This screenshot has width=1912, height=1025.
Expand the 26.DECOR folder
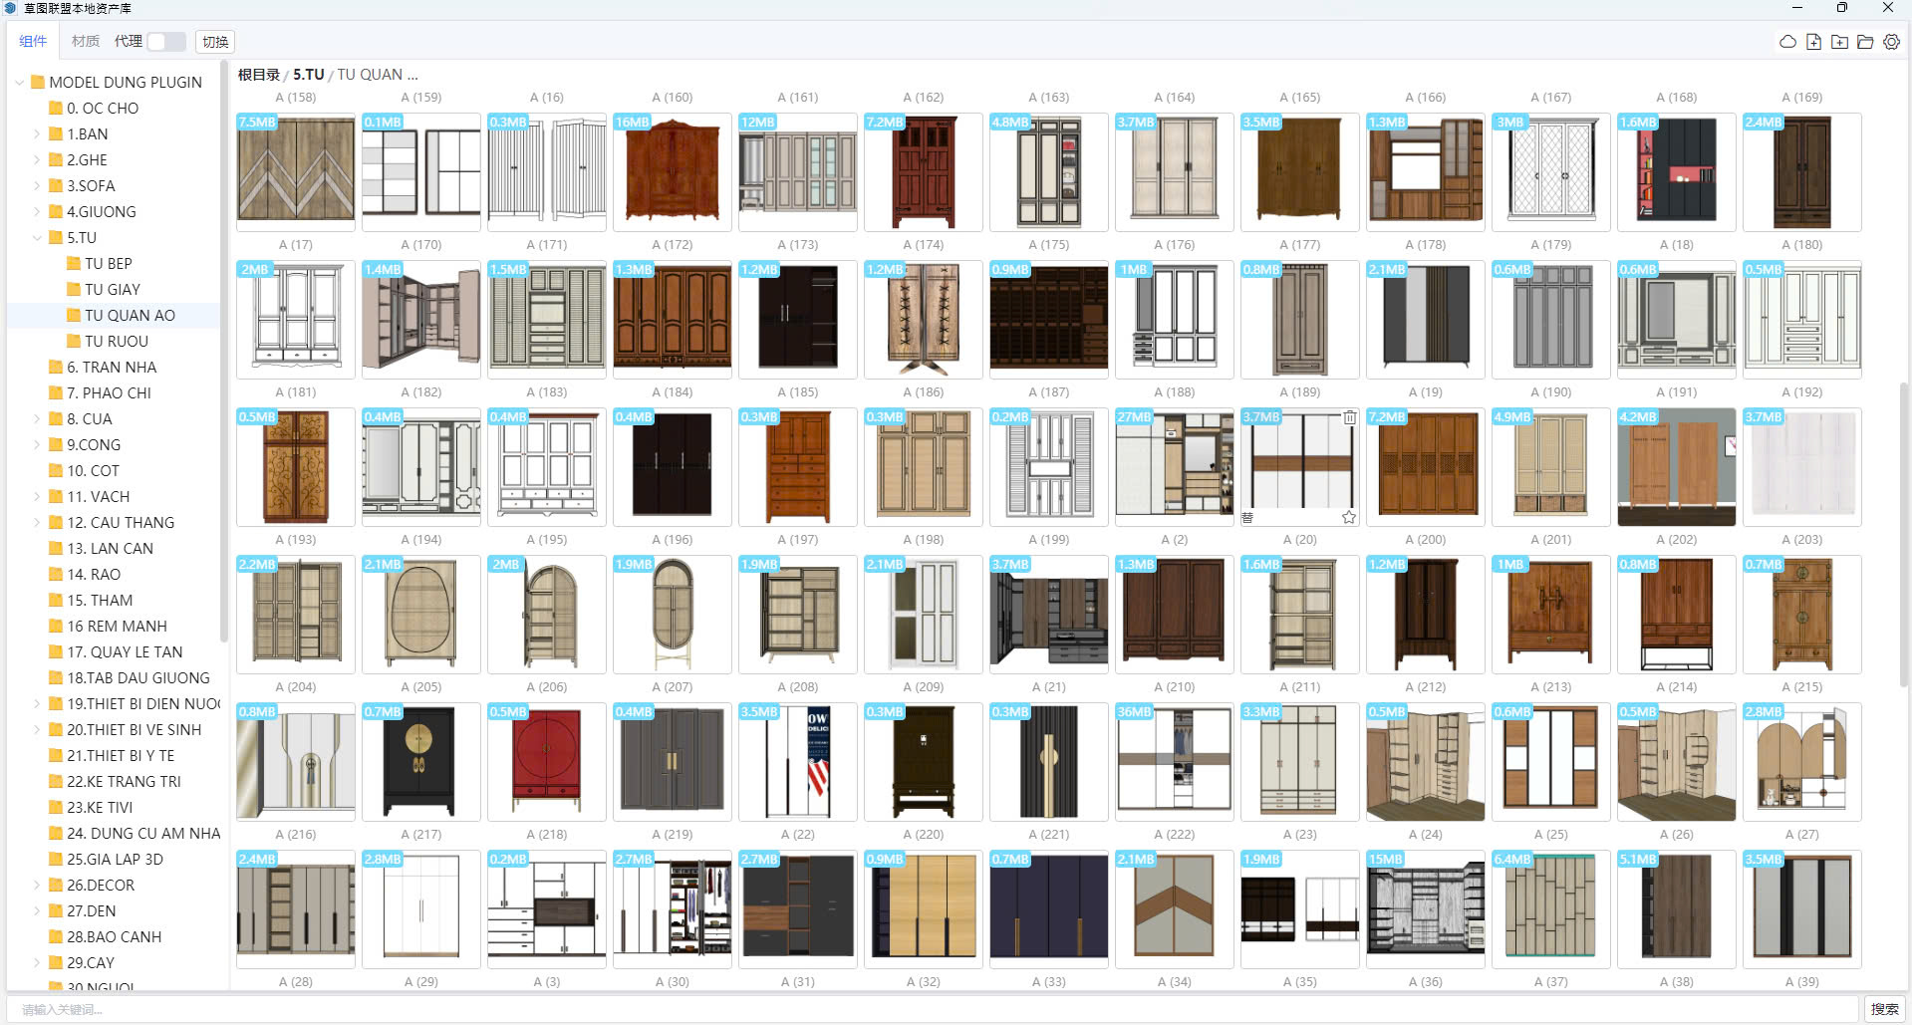[37, 886]
